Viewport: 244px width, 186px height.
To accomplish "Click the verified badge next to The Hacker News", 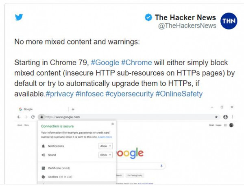I will 149,17.
